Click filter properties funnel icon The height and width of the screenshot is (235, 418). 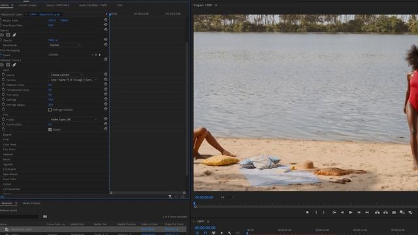[x=170, y=196]
